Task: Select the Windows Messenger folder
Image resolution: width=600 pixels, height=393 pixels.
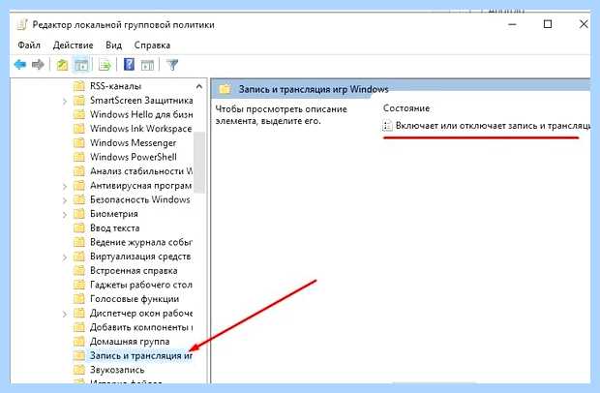Action: tap(134, 142)
